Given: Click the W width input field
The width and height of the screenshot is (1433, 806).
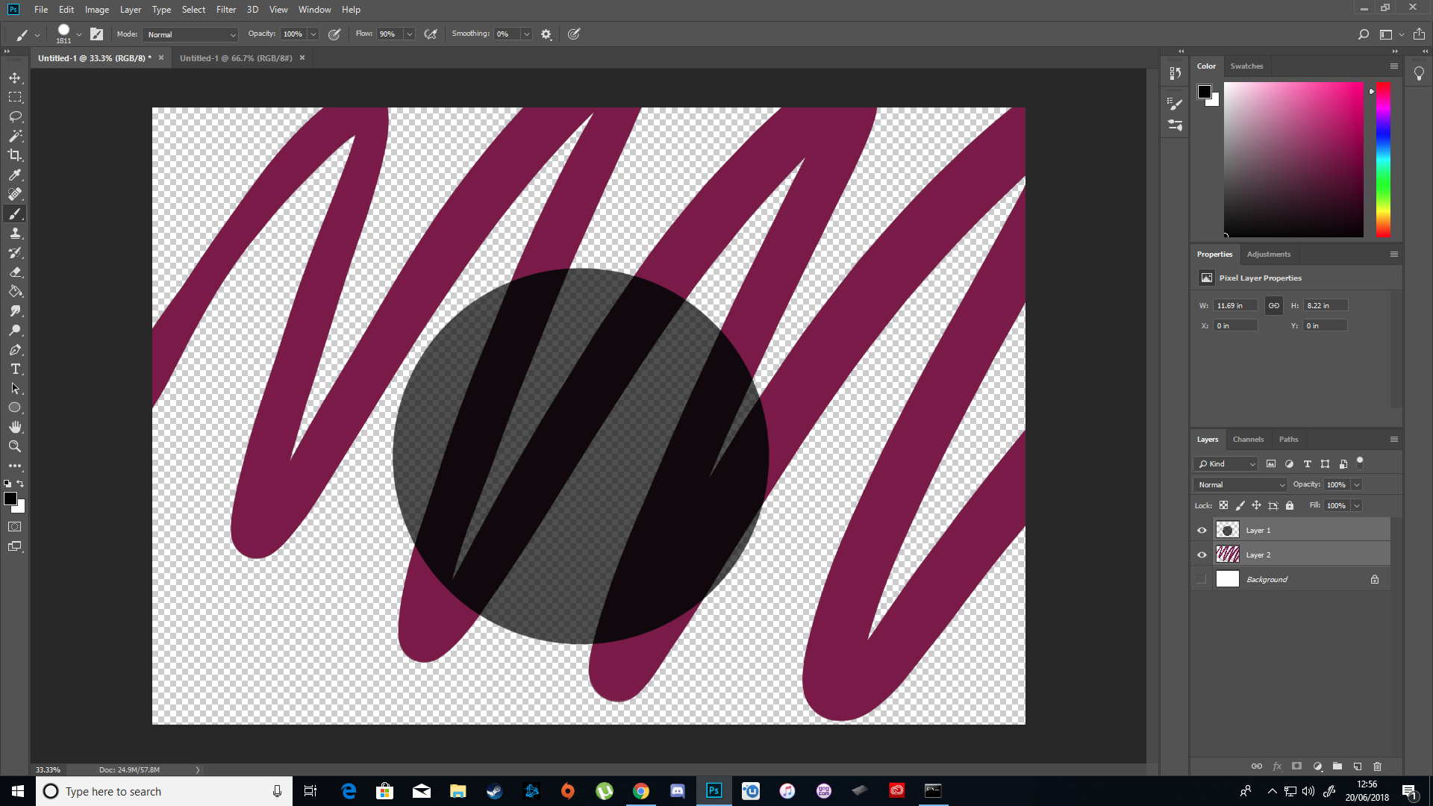Looking at the screenshot, I should (1235, 305).
